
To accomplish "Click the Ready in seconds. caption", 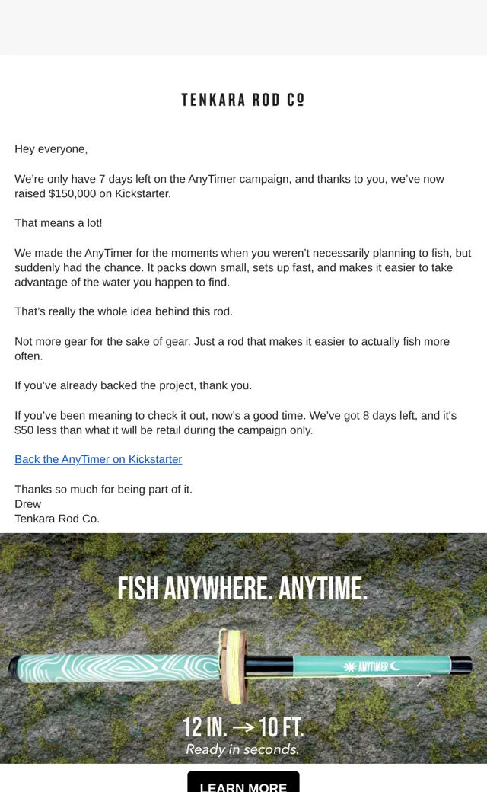I will tap(243, 749).
